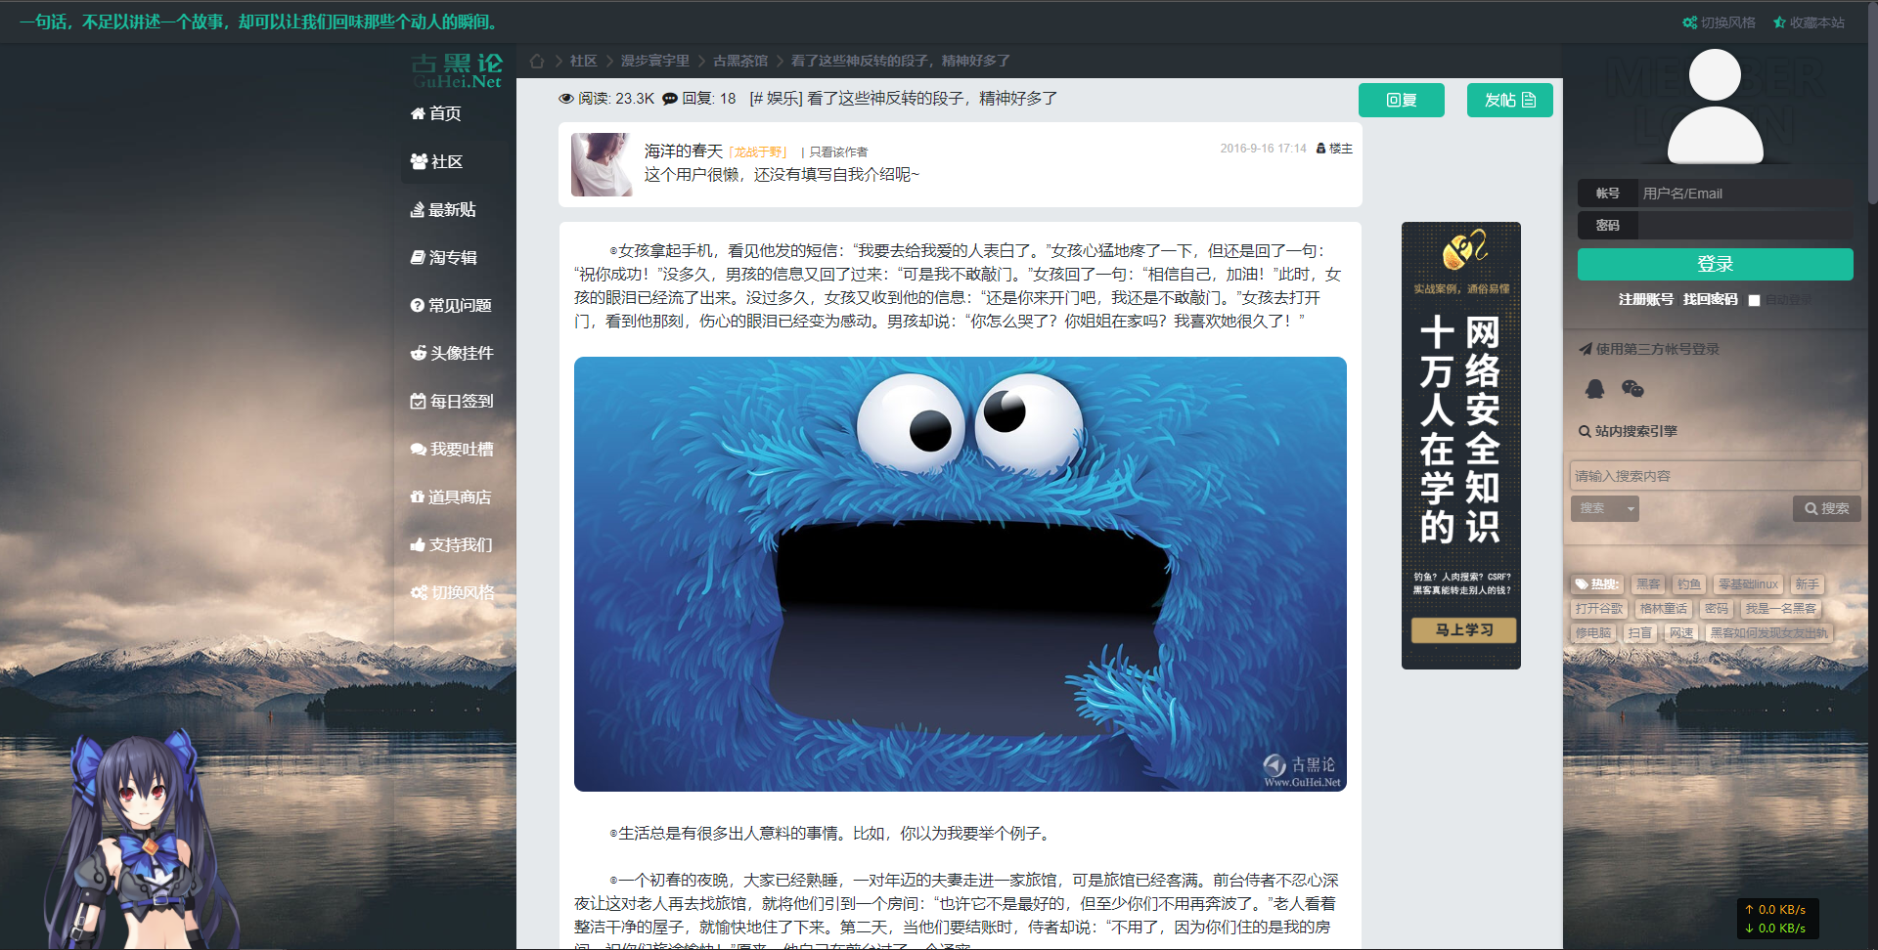Image resolution: width=1878 pixels, height=950 pixels.
Task: Click the 零基础linux hot search tag
Action: click(1748, 584)
